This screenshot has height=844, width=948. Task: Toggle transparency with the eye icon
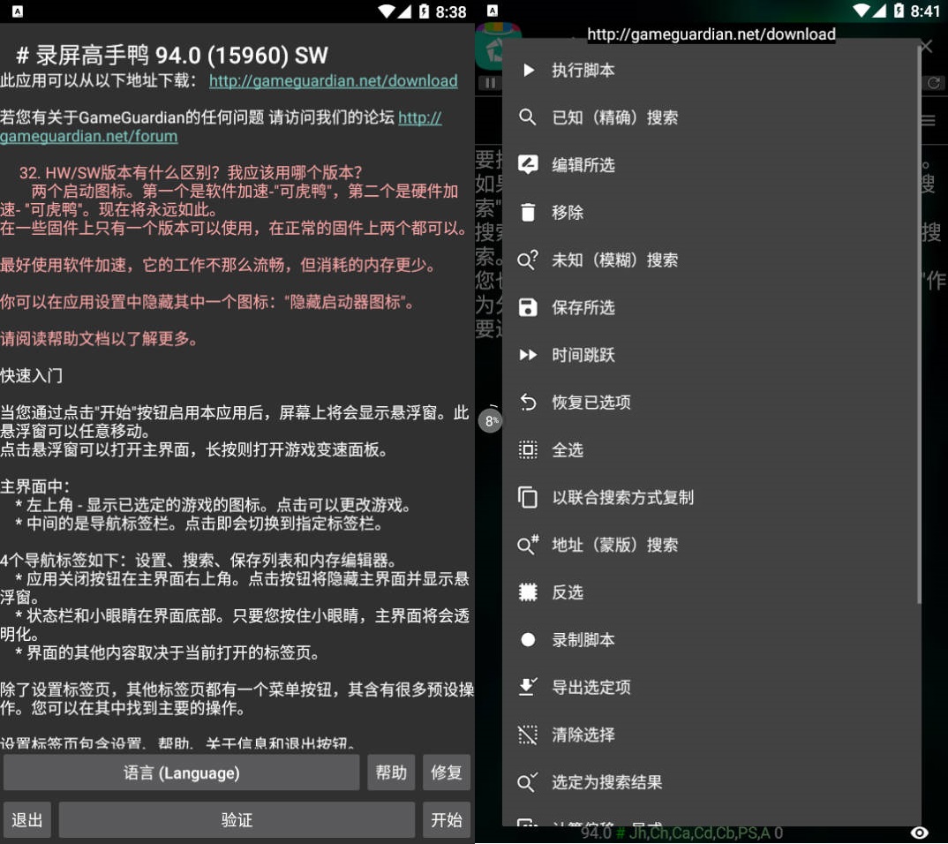coord(920,833)
